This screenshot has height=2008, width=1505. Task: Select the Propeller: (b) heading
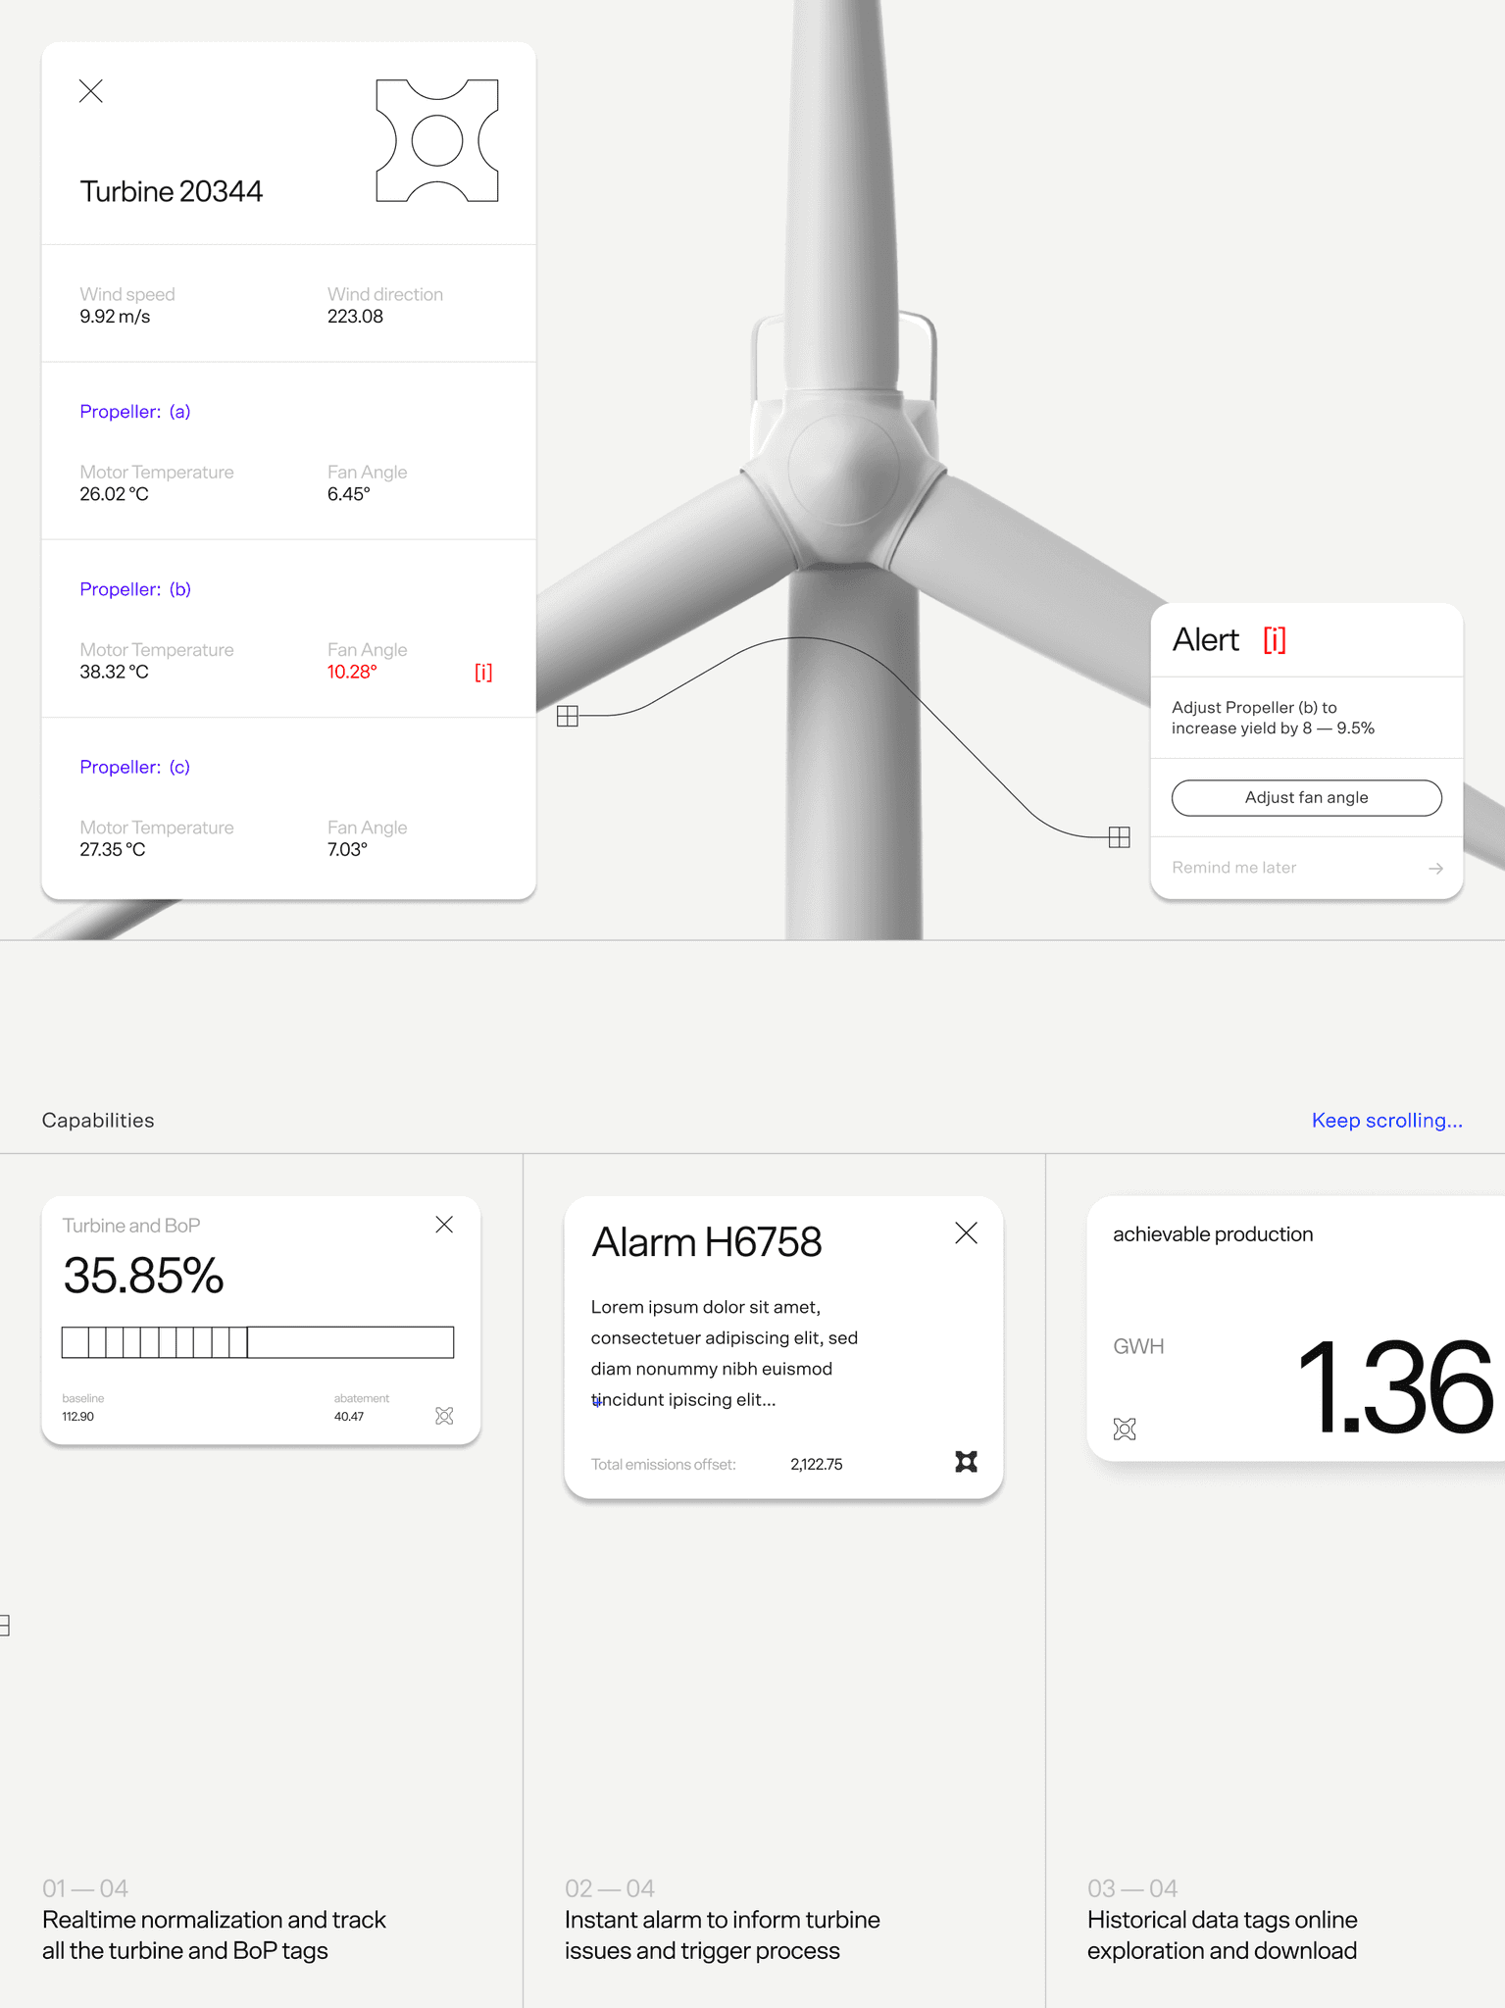[135, 589]
